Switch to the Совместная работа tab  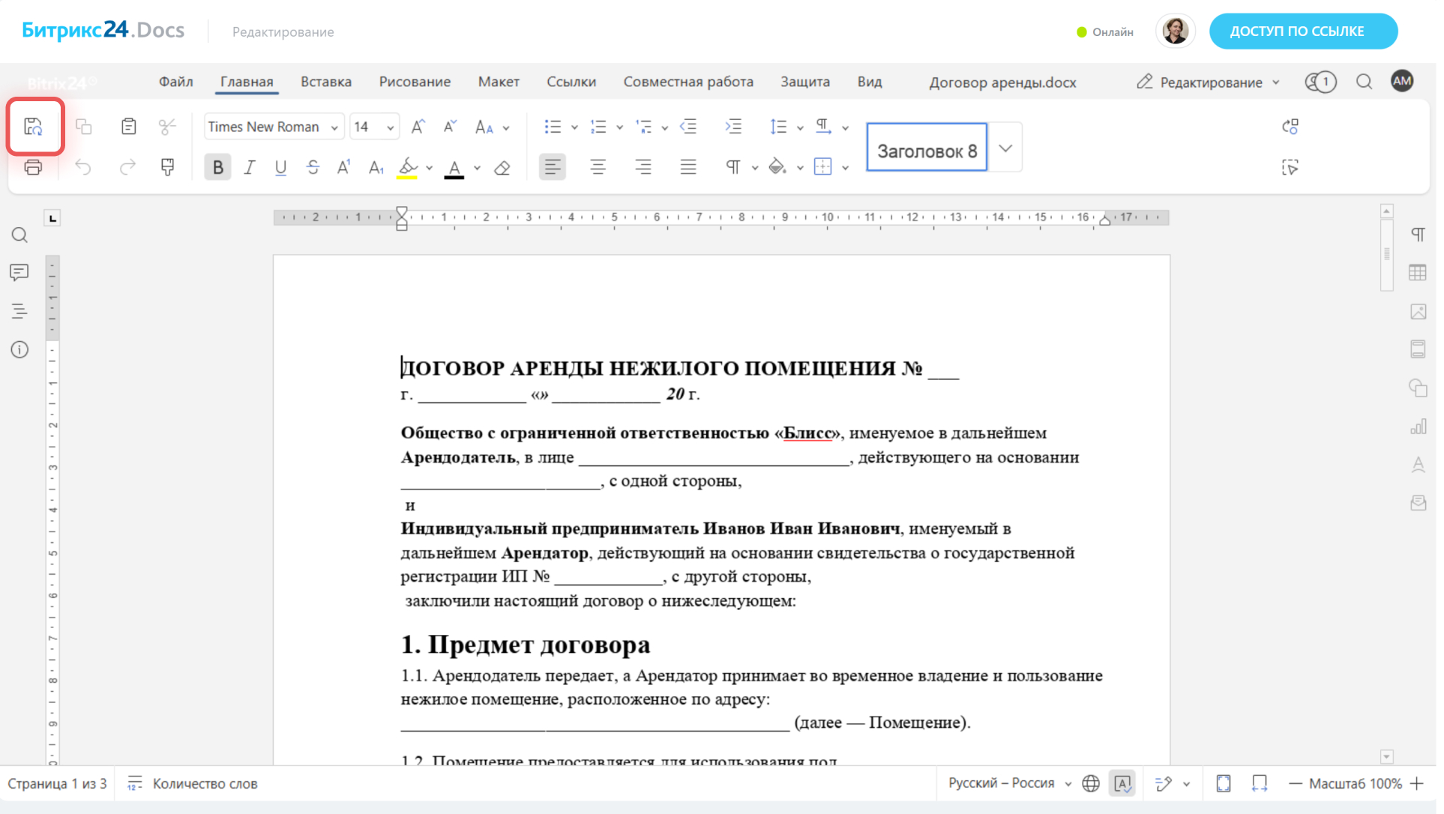pyautogui.click(x=688, y=82)
